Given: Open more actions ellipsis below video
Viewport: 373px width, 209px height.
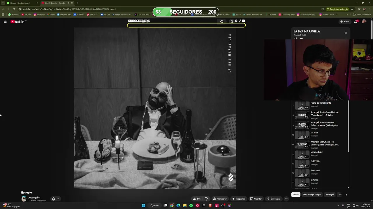Looking at the screenshot, I should point(286,199).
